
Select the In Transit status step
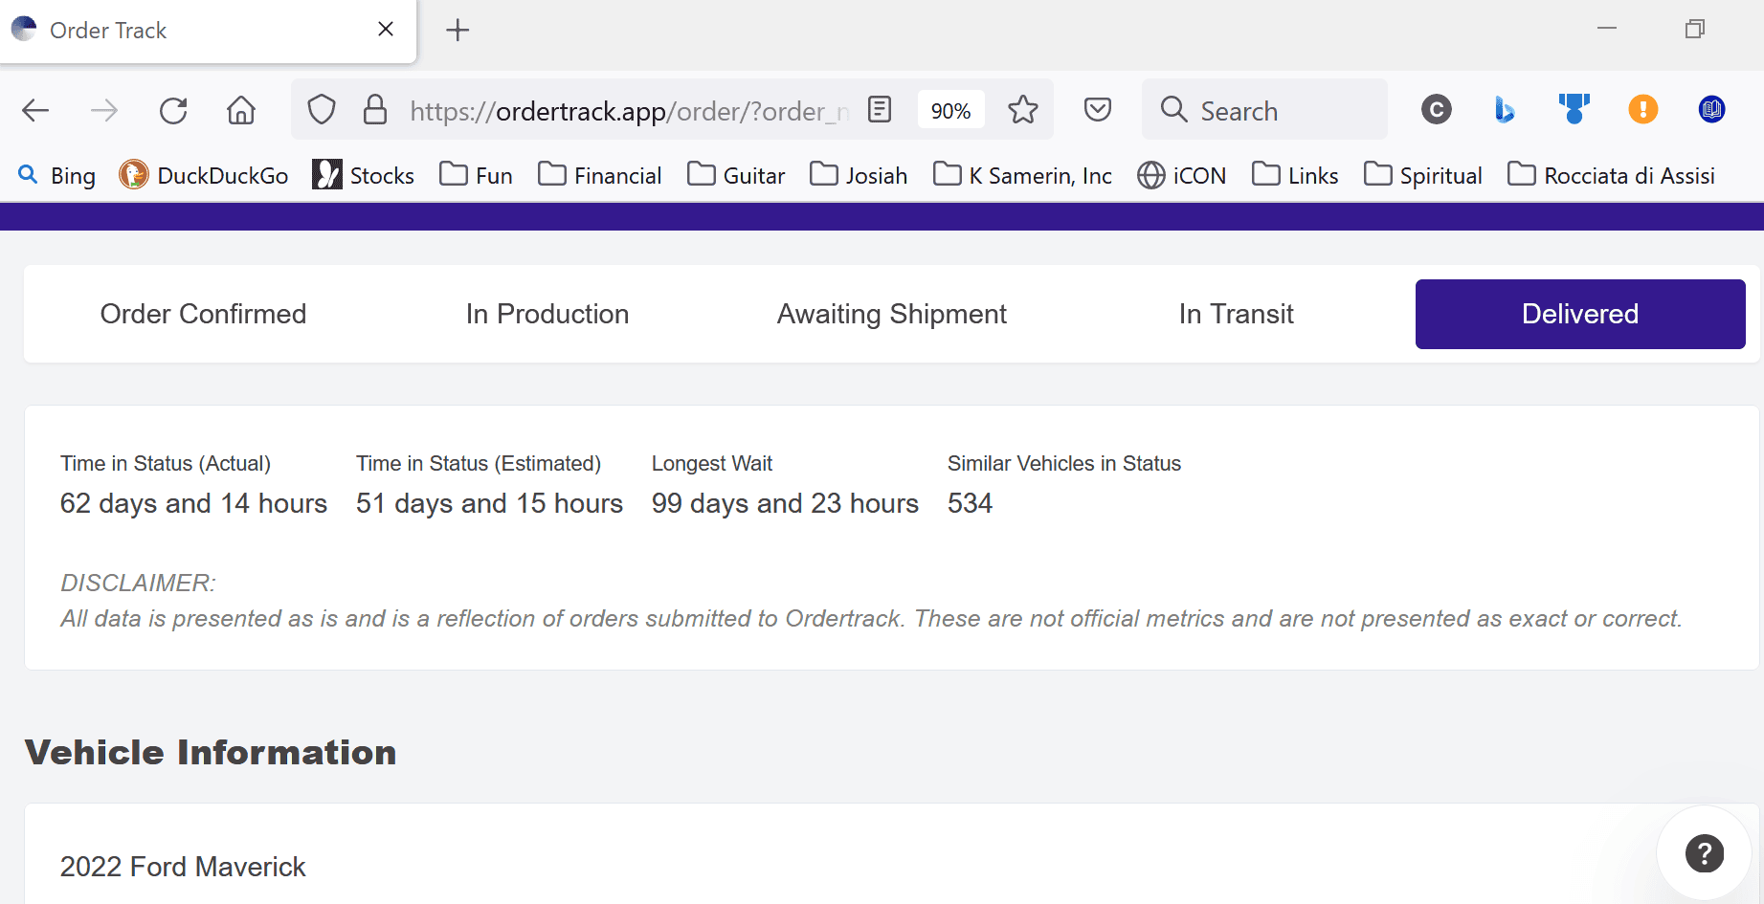coord(1237,314)
